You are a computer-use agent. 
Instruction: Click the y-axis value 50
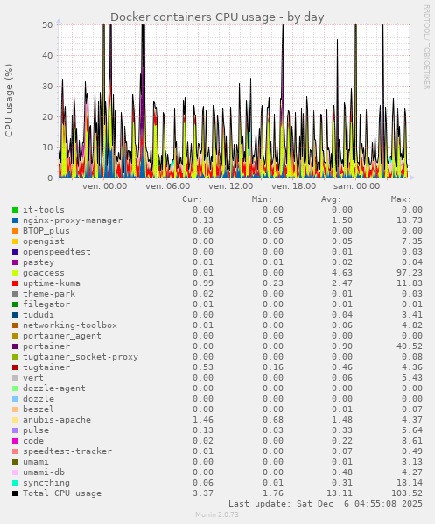pyautogui.click(x=47, y=25)
